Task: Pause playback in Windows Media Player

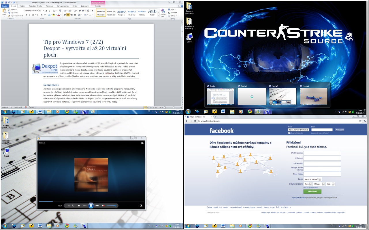Action: coord(91,206)
